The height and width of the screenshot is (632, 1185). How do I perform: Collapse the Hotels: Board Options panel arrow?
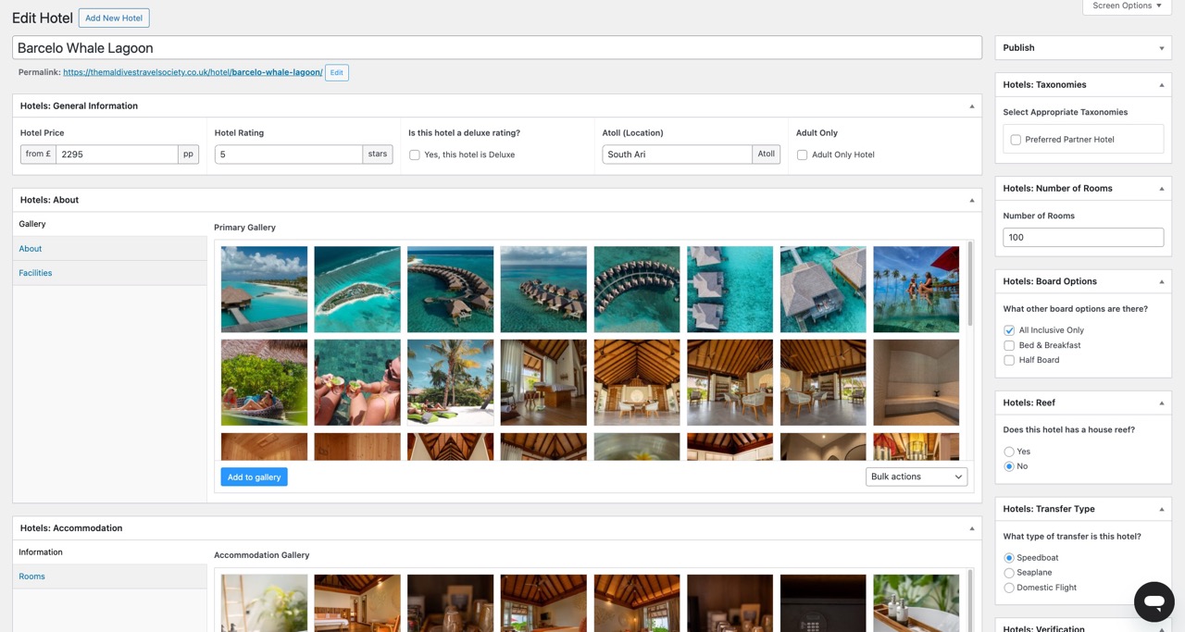tap(1162, 281)
